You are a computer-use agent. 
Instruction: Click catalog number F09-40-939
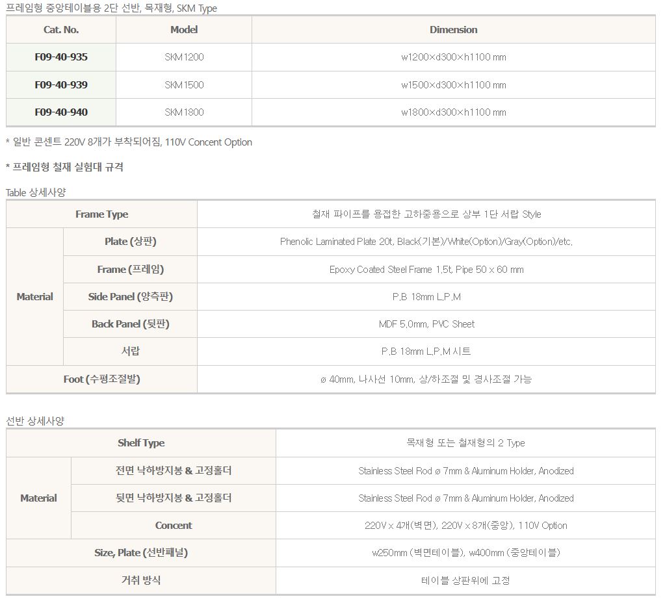point(61,85)
